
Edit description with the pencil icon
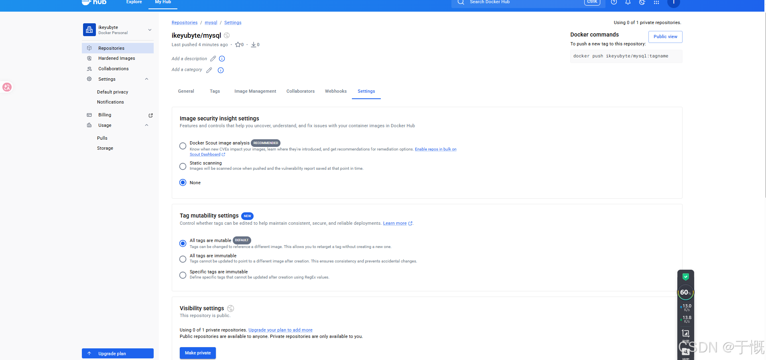point(213,59)
